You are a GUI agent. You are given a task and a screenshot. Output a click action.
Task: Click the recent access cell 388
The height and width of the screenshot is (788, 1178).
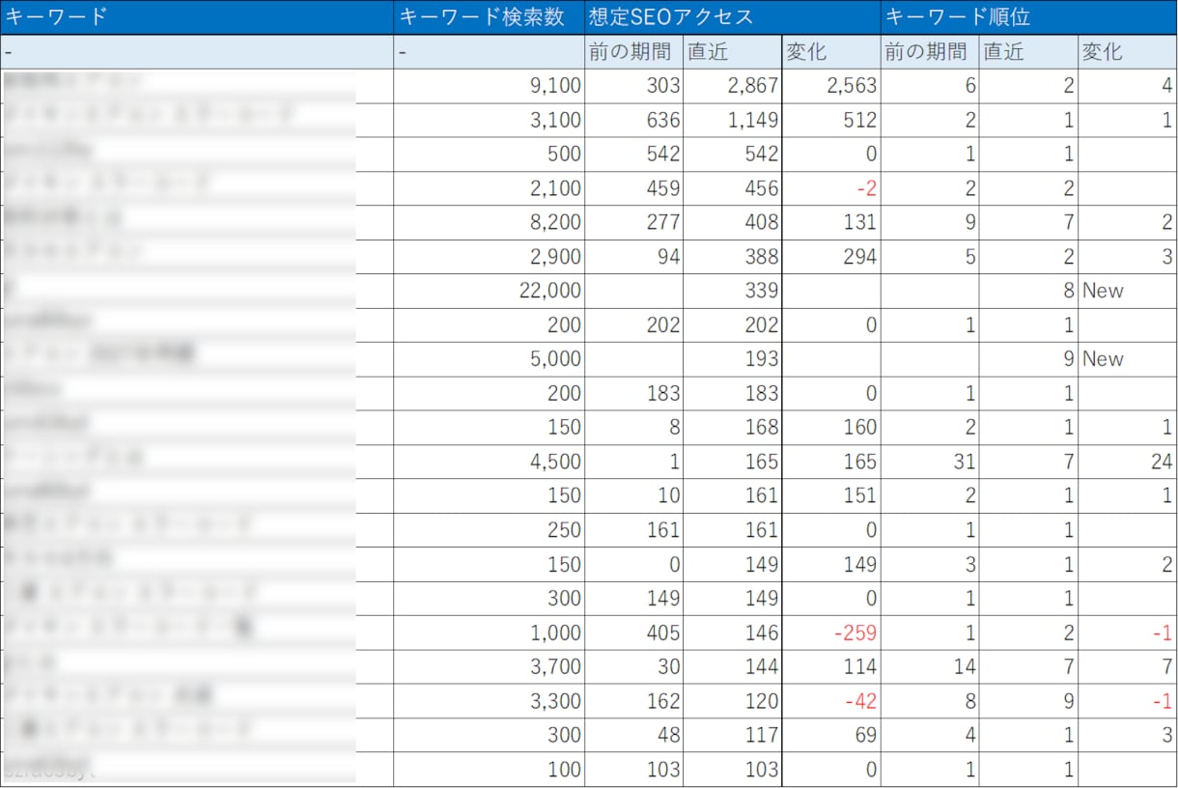733,257
